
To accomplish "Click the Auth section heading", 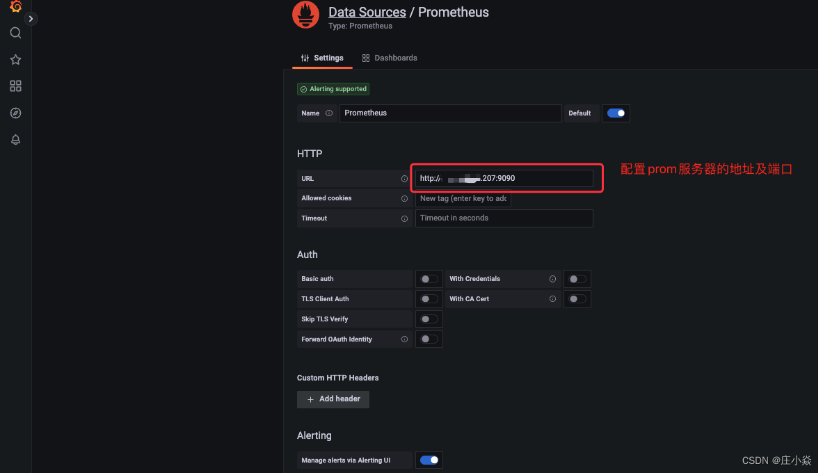I will [307, 255].
